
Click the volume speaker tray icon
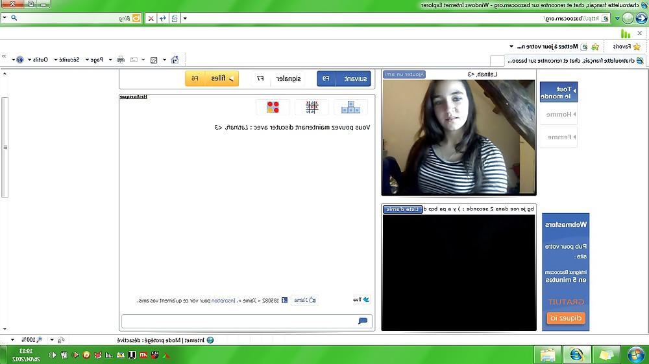coord(53,355)
